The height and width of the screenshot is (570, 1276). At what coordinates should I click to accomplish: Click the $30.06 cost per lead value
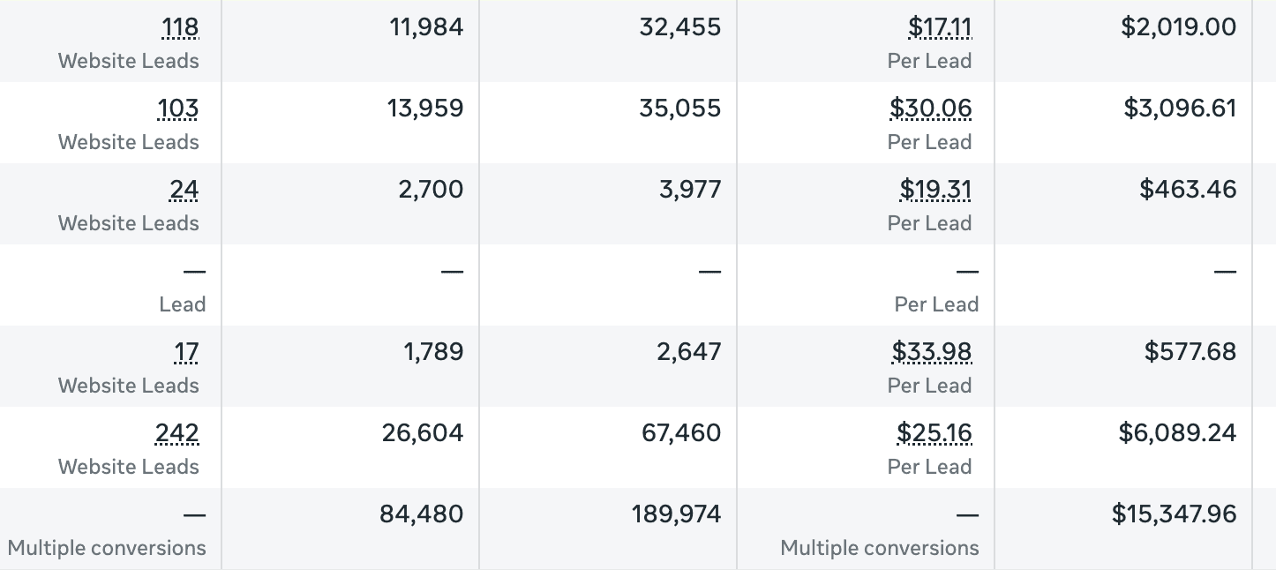pyautogui.click(x=931, y=109)
